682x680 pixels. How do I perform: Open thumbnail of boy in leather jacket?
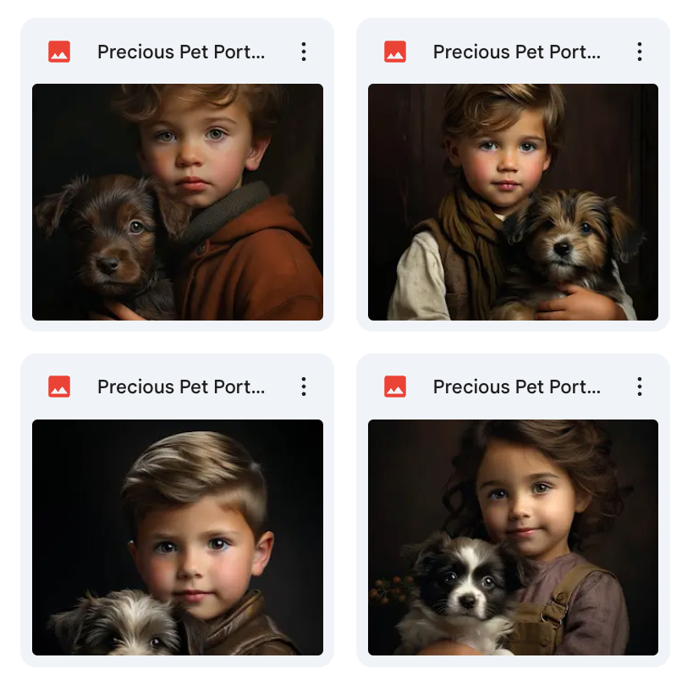pos(178,537)
